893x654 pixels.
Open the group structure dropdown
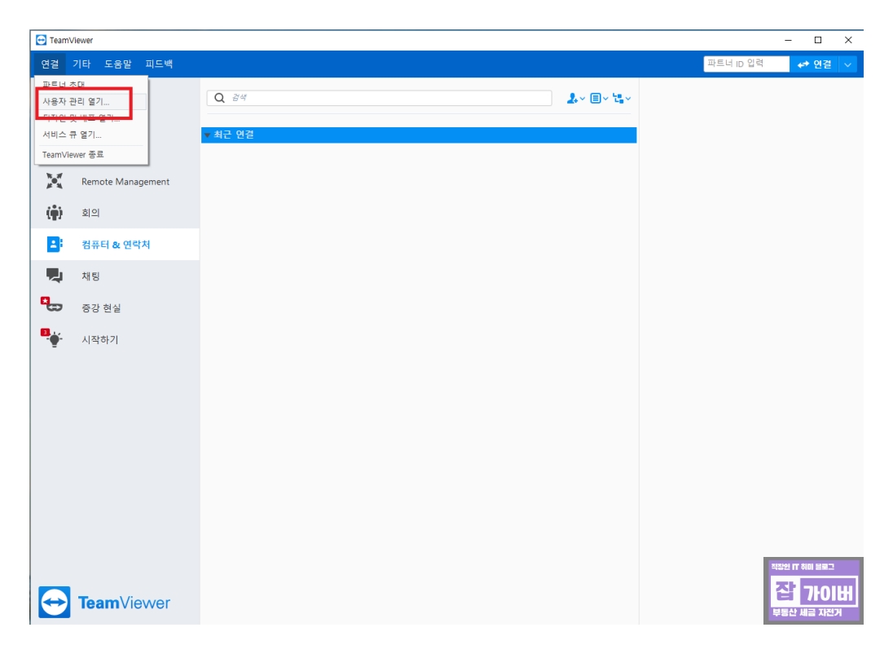pos(622,99)
